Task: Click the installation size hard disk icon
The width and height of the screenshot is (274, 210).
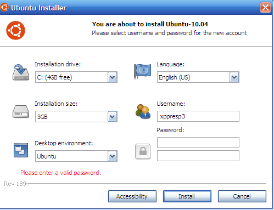Action: 21,111
